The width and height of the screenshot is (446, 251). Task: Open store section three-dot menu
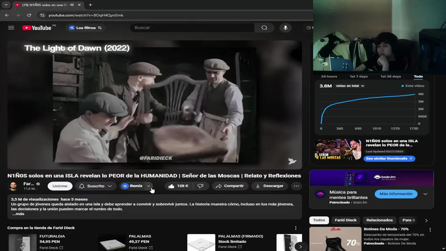[296, 228]
